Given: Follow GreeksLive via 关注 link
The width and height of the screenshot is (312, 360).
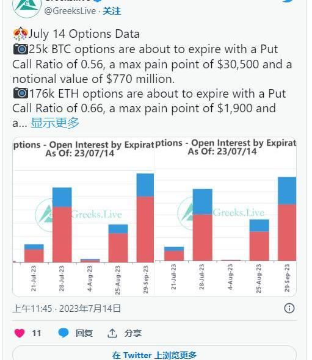Looking at the screenshot, I should tap(112, 11).
